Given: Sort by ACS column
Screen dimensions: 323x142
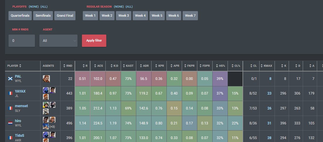Looking at the screenshot, I should tap(98, 66).
